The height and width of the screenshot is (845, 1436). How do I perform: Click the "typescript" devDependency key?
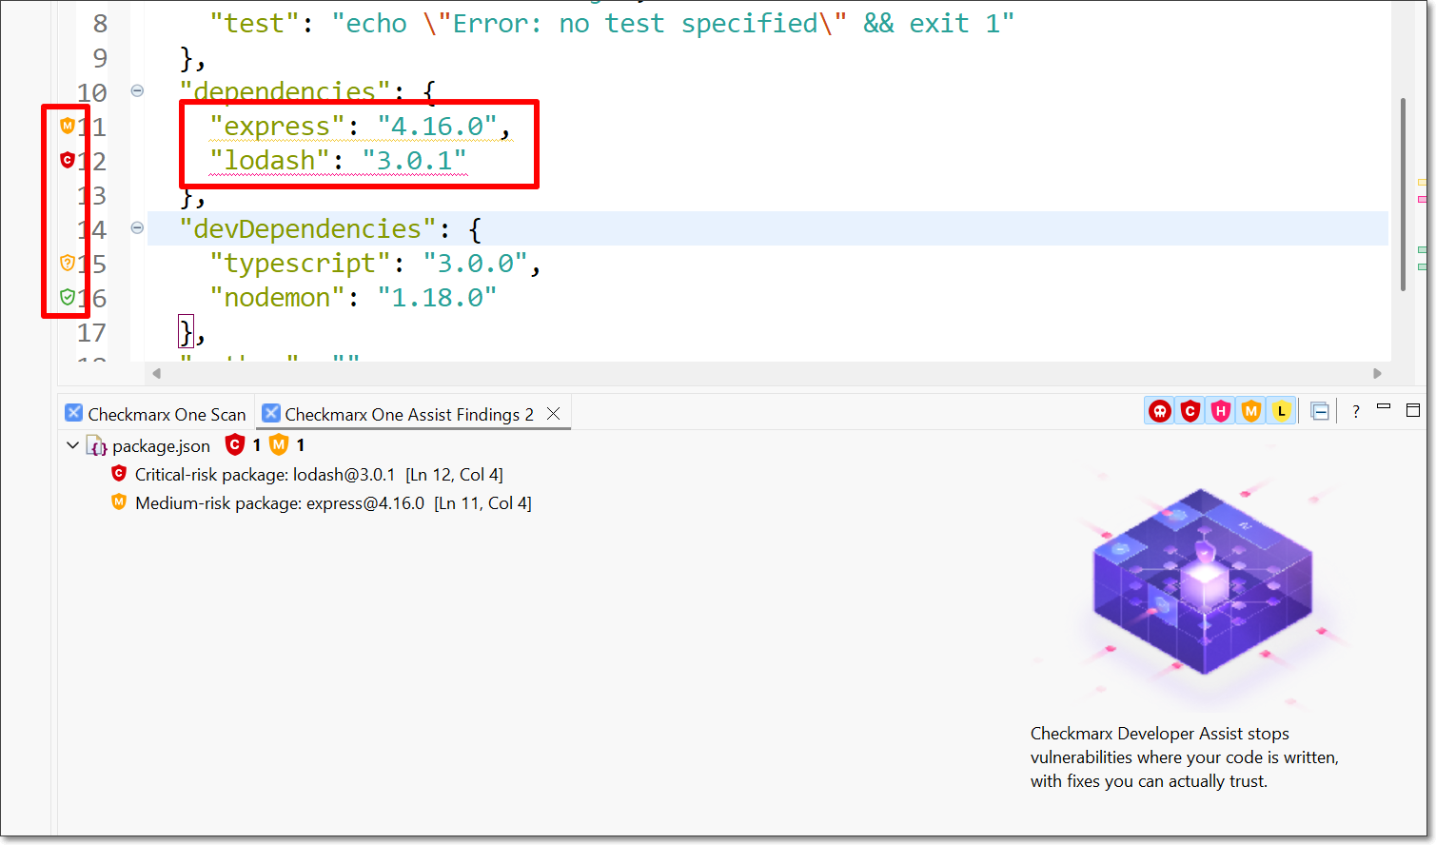(x=300, y=264)
